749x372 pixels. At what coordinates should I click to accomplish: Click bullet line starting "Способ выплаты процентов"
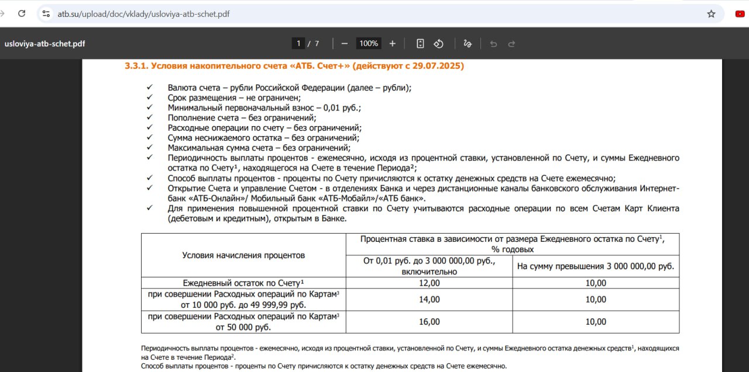tap(391, 178)
